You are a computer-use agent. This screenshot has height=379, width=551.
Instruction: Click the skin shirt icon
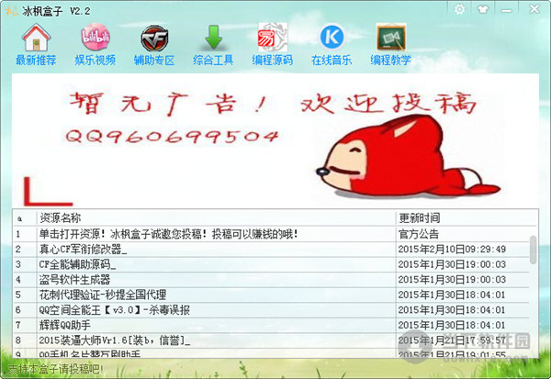[x=483, y=9]
